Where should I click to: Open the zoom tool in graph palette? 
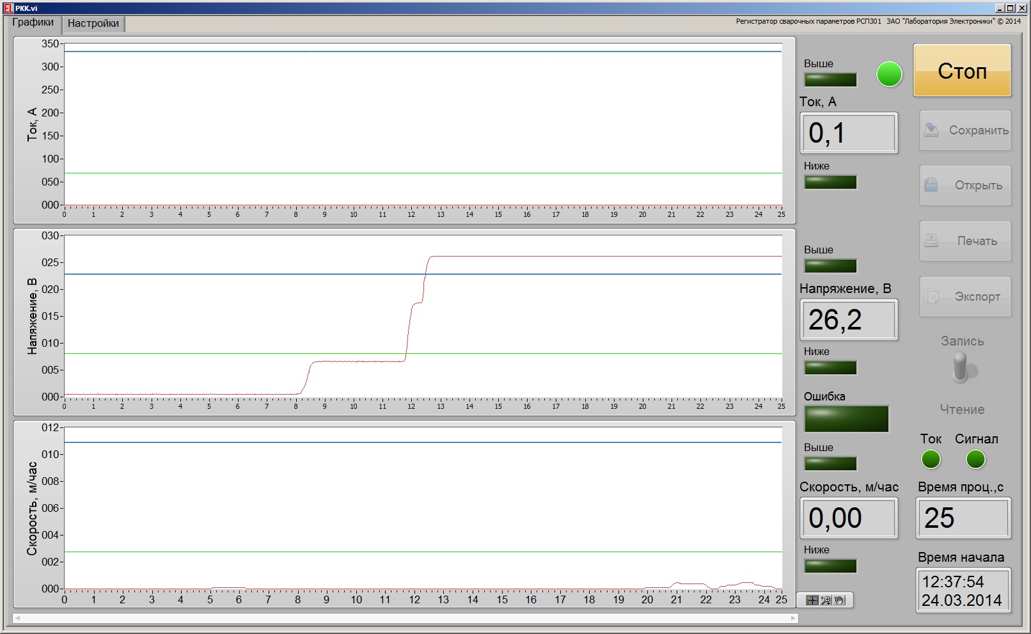(x=826, y=600)
